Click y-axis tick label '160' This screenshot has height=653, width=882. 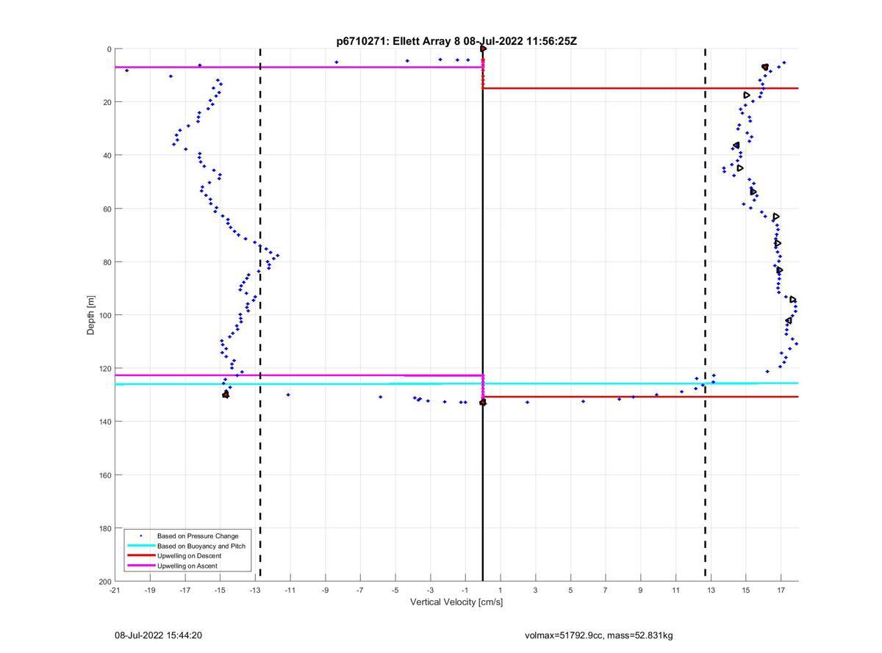tap(104, 475)
